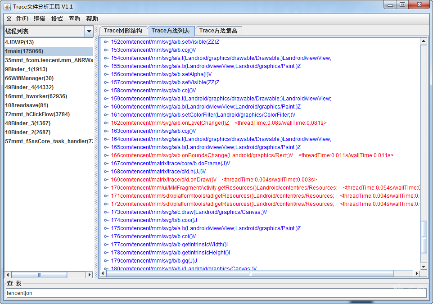Open the 线程列表 dropdown arrow
Viewport: 433px width, 304px height.
[89, 31]
